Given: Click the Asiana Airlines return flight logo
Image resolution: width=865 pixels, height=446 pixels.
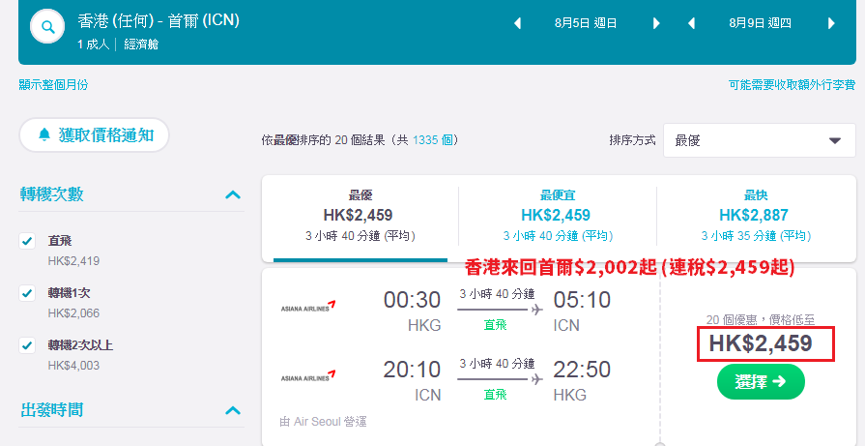Looking at the screenshot, I should (308, 376).
